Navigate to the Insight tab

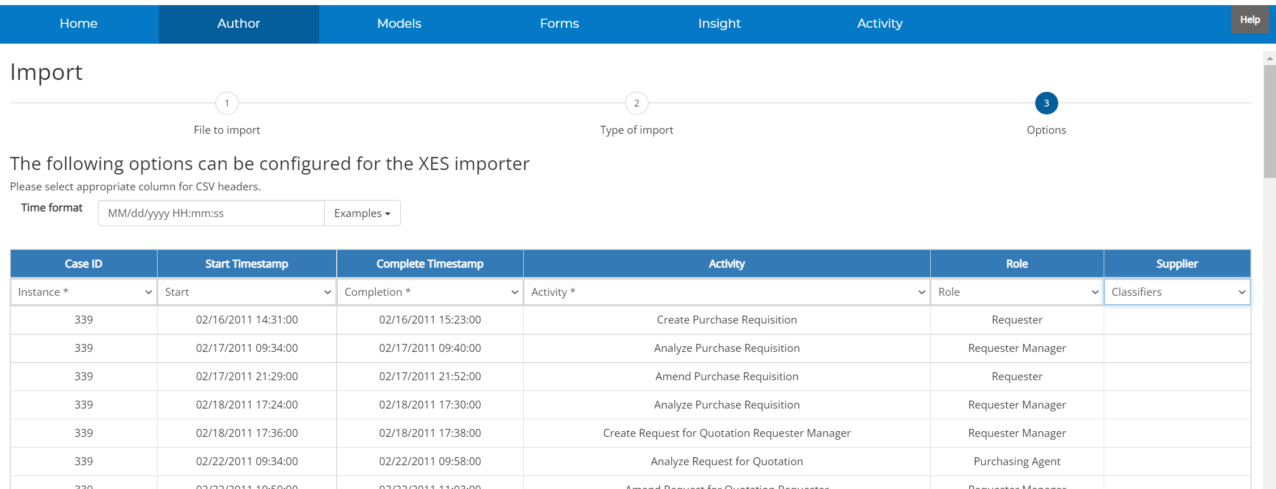click(x=719, y=24)
